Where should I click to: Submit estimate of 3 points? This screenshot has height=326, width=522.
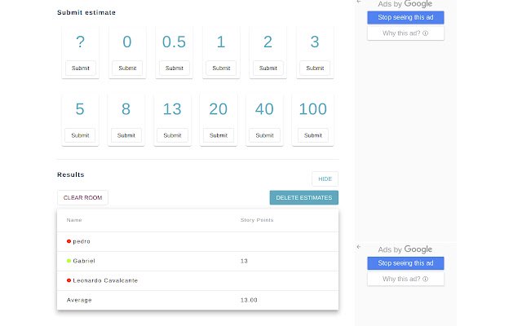pos(315,68)
